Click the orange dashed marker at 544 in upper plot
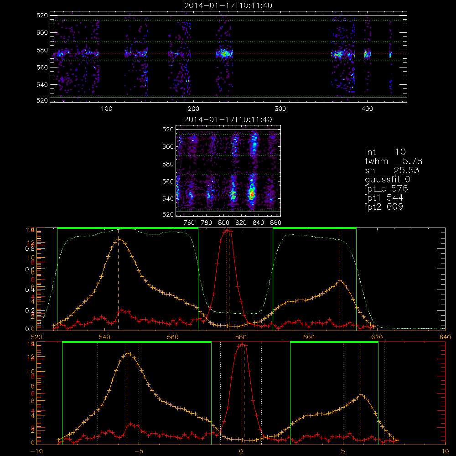Viewport: 456px width, 456px height. click(x=118, y=279)
